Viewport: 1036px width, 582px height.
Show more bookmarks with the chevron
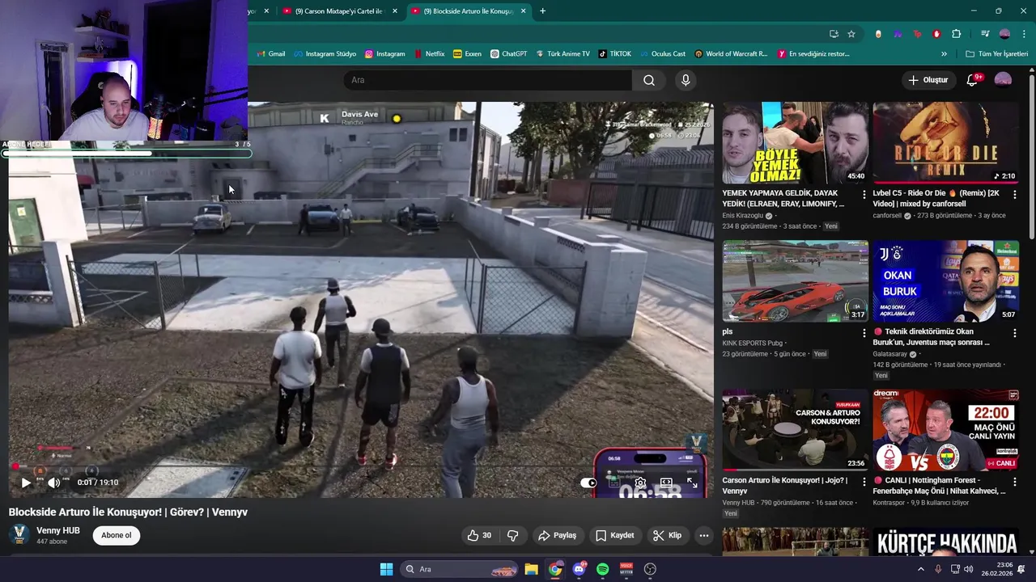(x=944, y=54)
